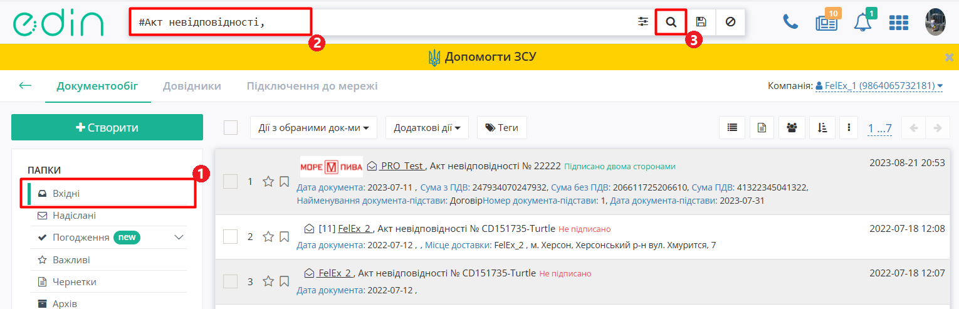Click status Підписано двома сторонами
The image size is (959, 309).
620,167
